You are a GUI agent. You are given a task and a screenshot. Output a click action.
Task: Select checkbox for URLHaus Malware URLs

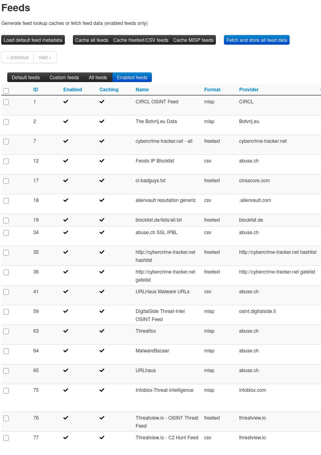point(6,292)
